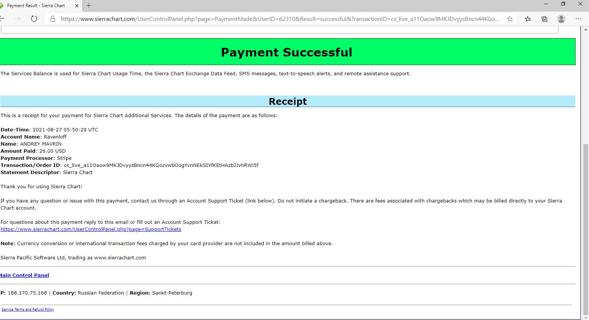The image size is (589, 320).
Task: Click the browser back arrow
Action: 2,19
